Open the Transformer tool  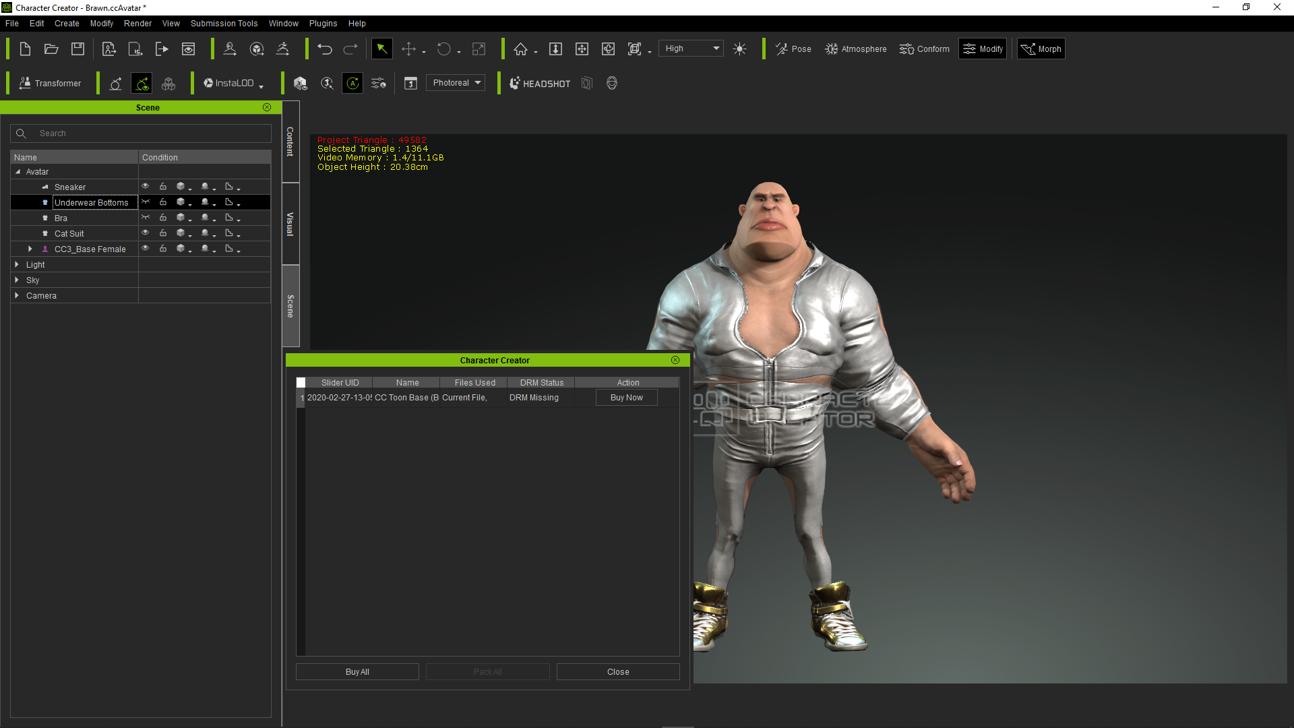[x=51, y=84]
